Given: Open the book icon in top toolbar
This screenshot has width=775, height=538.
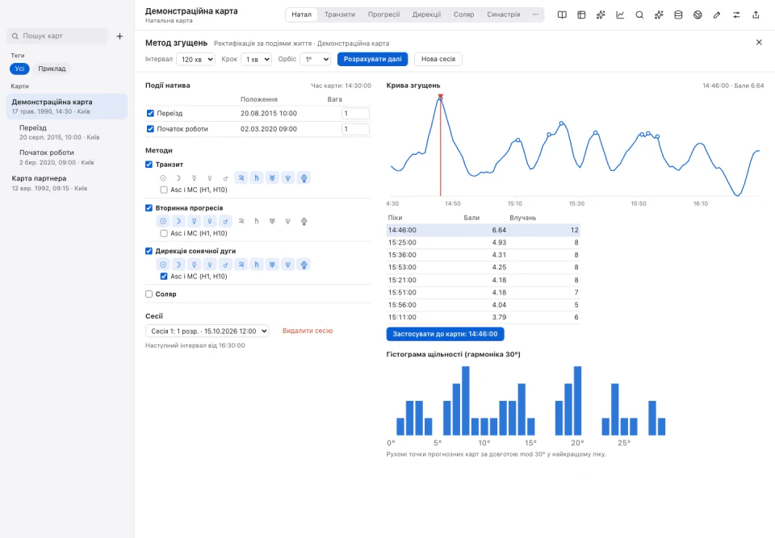Looking at the screenshot, I should pyautogui.click(x=562, y=15).
